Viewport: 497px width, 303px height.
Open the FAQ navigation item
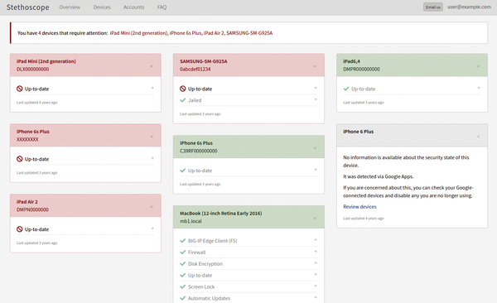tap(162, 7)
